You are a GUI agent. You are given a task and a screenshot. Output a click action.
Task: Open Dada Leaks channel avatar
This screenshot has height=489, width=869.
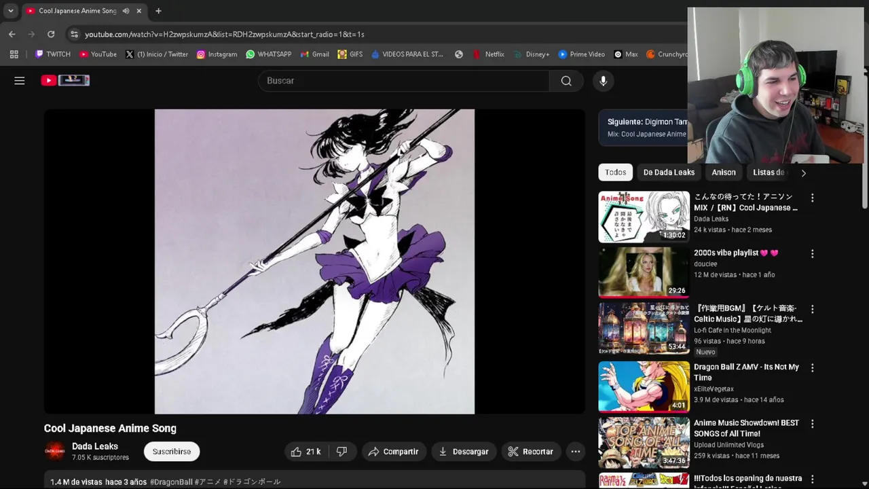(x=55, y=451)
